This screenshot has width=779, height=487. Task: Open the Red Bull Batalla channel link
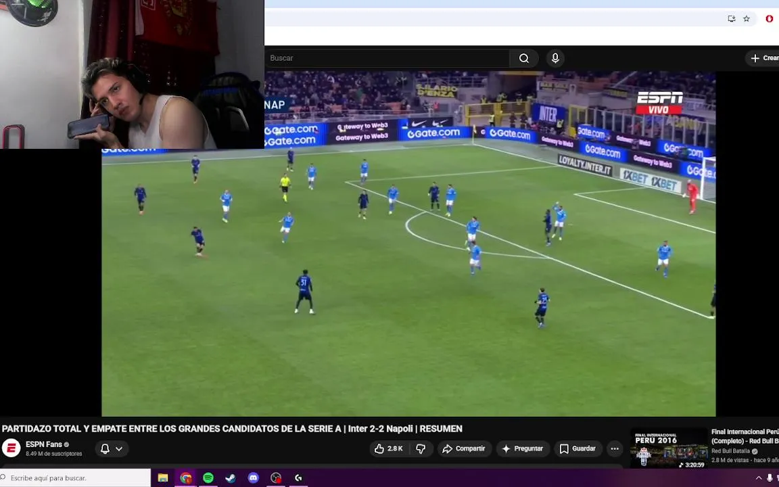coord(730,451)
